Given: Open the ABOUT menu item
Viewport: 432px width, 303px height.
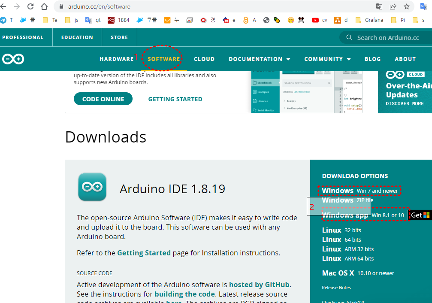Looking at the screenshot, I should 405,59.
